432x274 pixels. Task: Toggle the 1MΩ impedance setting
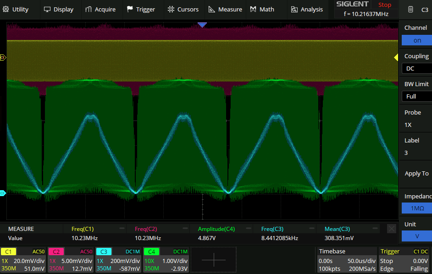[x=417, y=208]
